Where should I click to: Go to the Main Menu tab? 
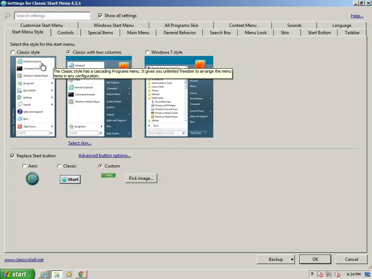pyautogui.click(x=138, y=33)
